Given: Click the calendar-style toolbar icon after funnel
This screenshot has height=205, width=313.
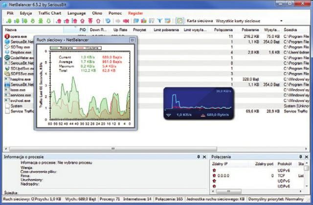Looking at the screenshot, I should 168,21.
